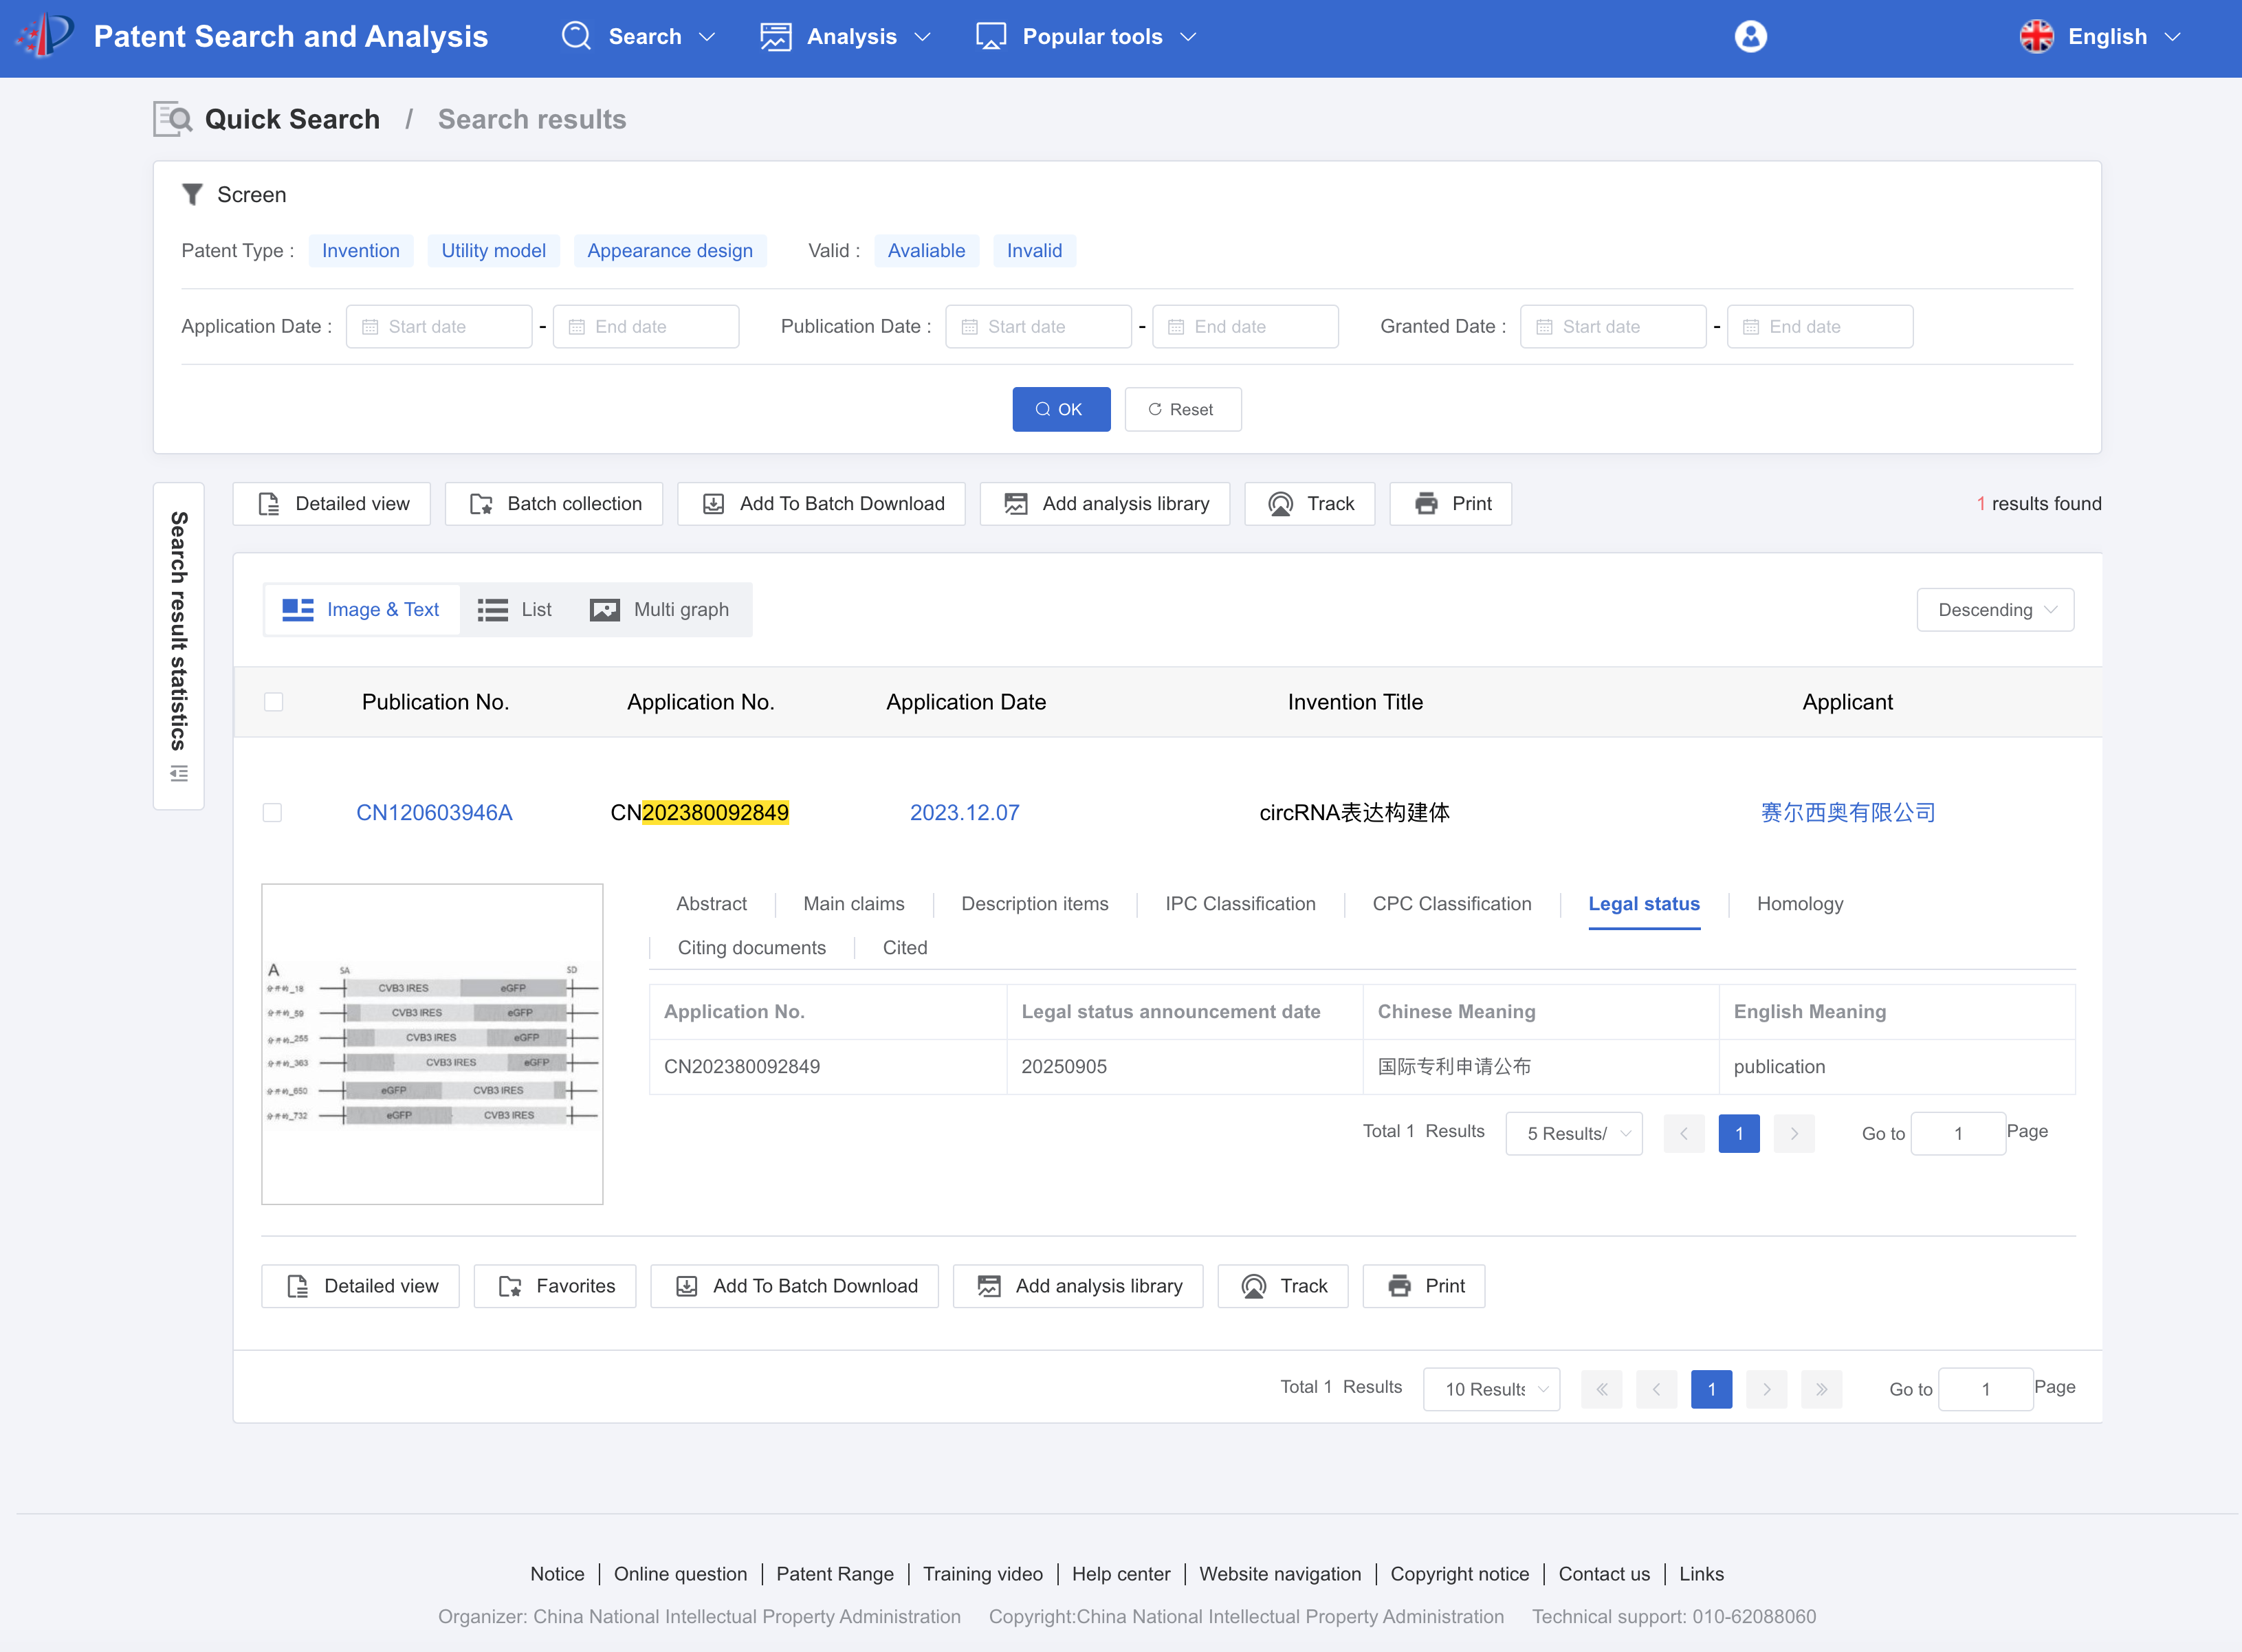Click the patent drawing thumbnail
The width and height of the screenshot is (2242, 1652).
pyautogui.click(x=432, y=1044)
